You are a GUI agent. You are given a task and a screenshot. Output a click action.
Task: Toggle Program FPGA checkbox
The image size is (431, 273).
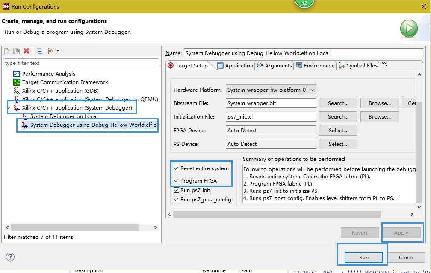(x=177, y=180)
